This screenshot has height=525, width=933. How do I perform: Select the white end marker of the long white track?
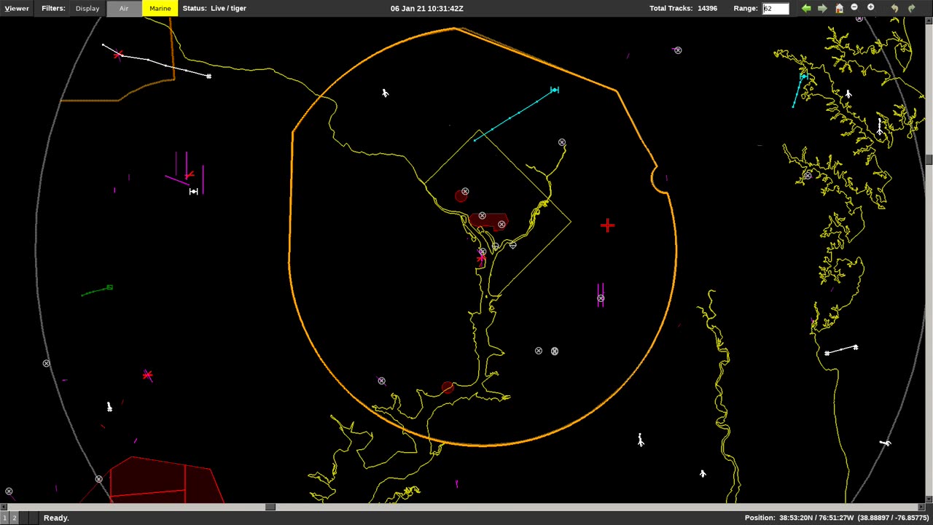tap(208, 76)
